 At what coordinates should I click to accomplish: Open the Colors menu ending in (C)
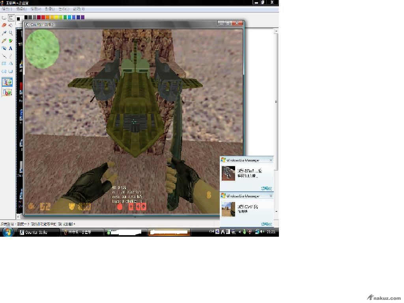[x=64, y=9]
